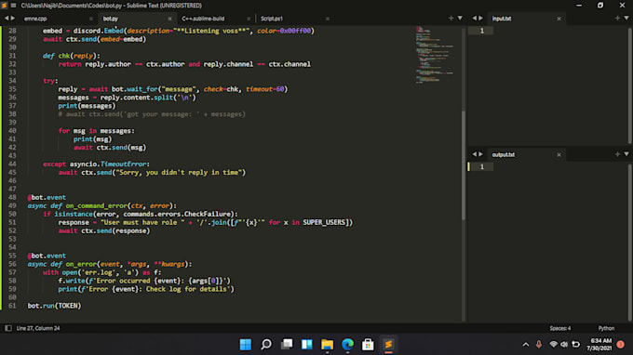This screenshot has height=355, width=633.
Task: Close the Script.ps1 tab
Action: click(328, 19)
